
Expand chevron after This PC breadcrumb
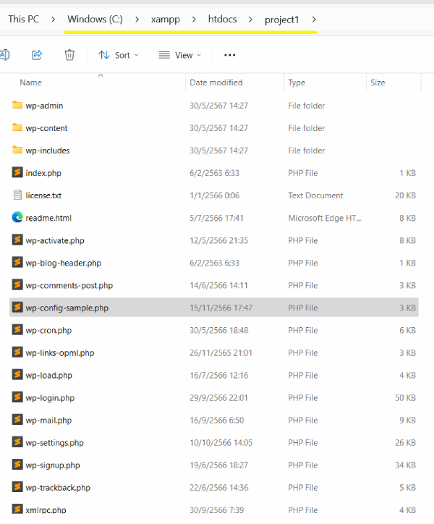coord(53,20)
